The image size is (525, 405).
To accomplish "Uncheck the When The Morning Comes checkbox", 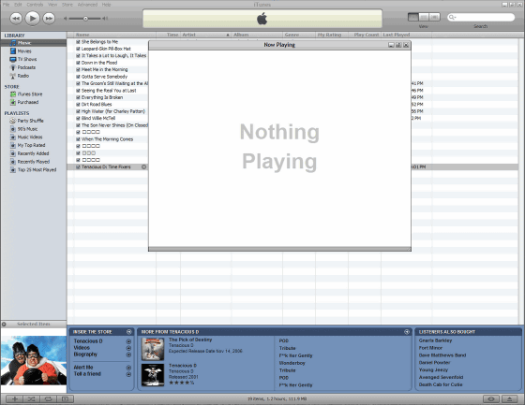I will (x=78, y=139).
